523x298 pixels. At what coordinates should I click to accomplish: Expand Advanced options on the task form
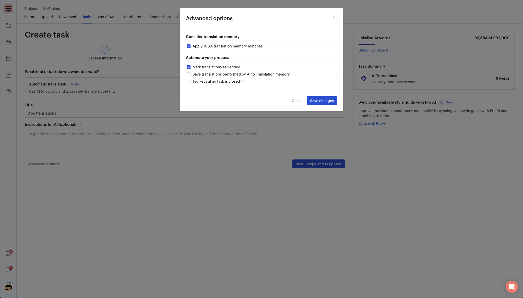(x=43, y=164)
